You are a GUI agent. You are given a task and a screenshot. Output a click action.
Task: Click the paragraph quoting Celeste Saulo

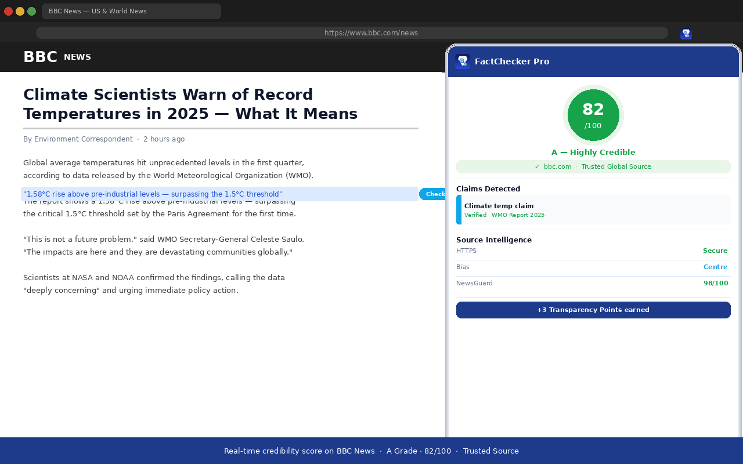point(164,246)
